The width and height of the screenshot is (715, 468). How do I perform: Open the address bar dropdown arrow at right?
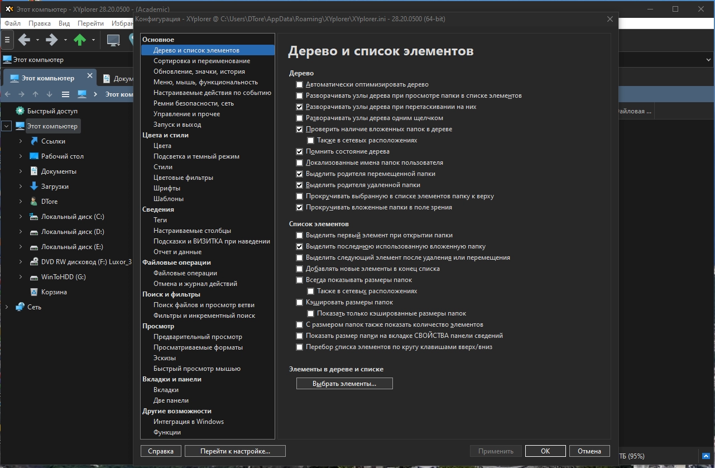709,60
